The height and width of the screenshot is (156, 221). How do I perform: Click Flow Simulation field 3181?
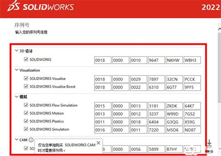(157, 106)
